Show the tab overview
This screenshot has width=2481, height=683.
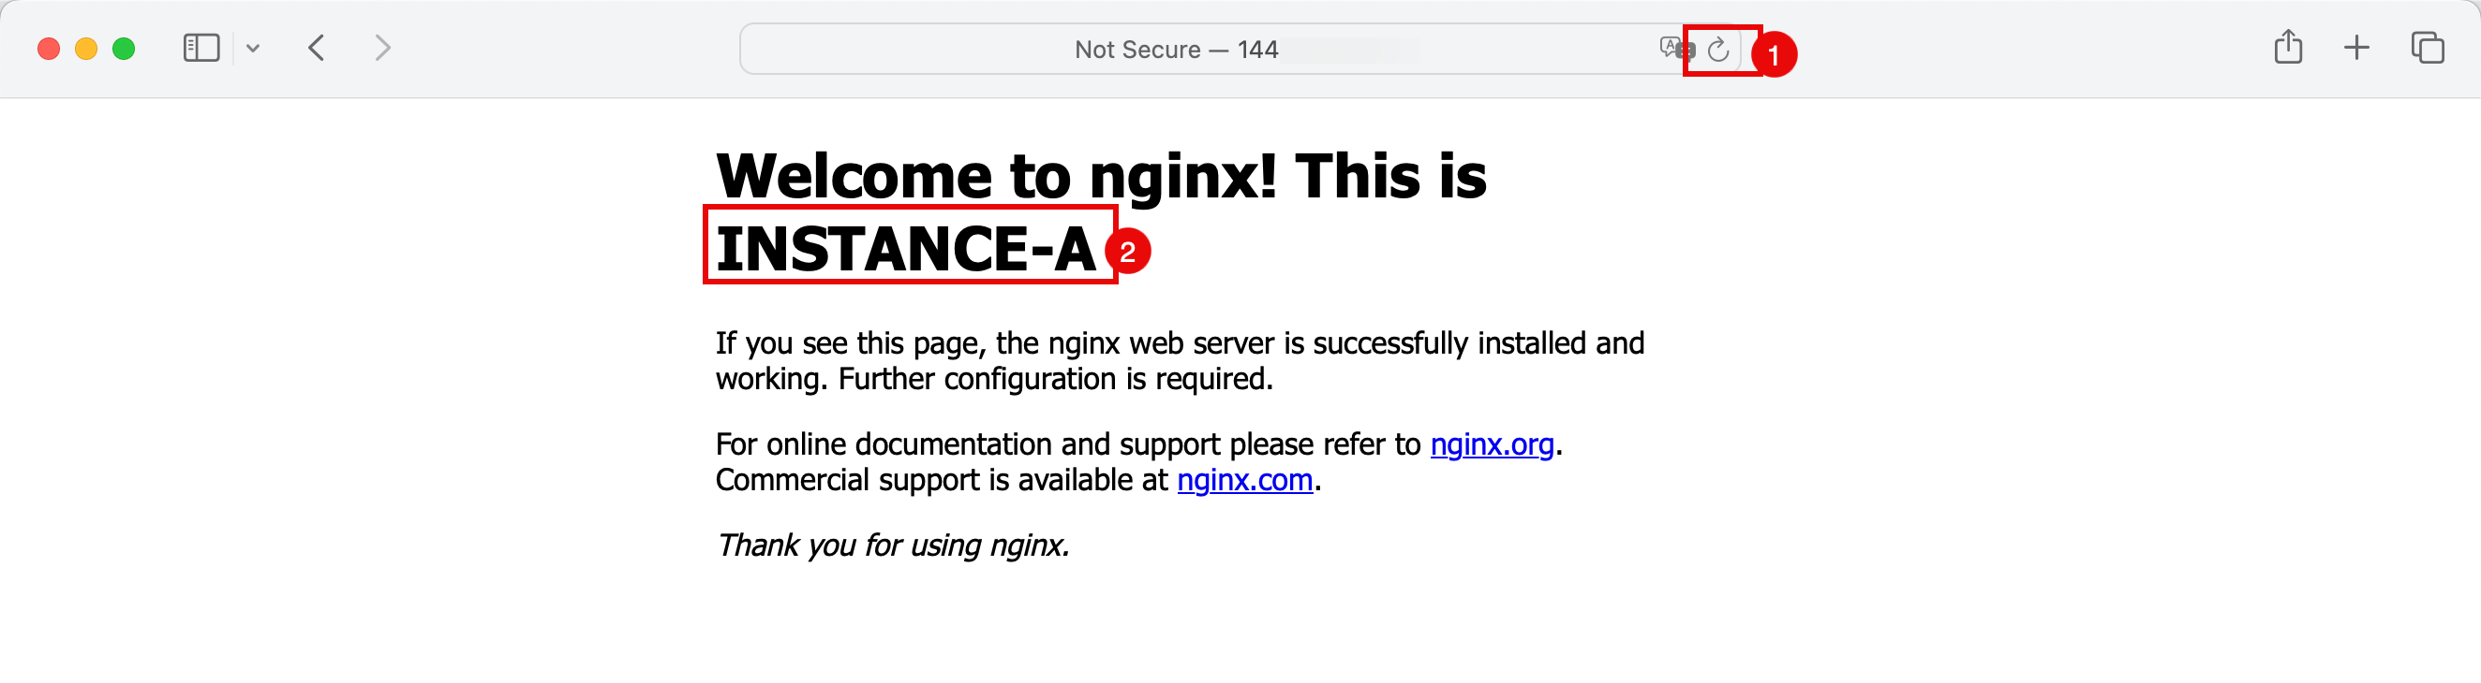[2426, 47]
